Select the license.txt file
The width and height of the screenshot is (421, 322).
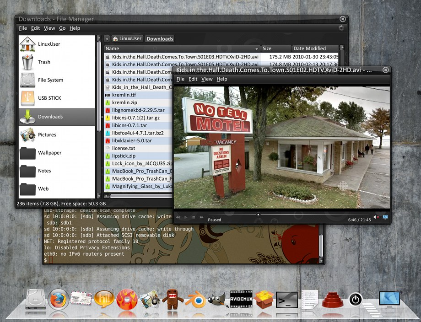(x=138, y=148)
